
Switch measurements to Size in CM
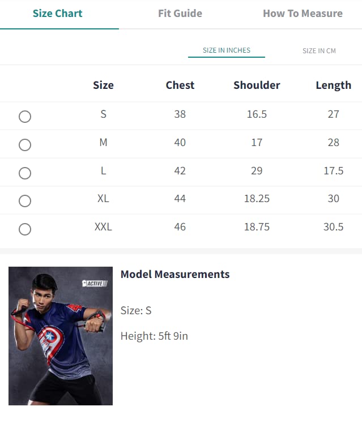pyautogui.click(x=319, y=51)
